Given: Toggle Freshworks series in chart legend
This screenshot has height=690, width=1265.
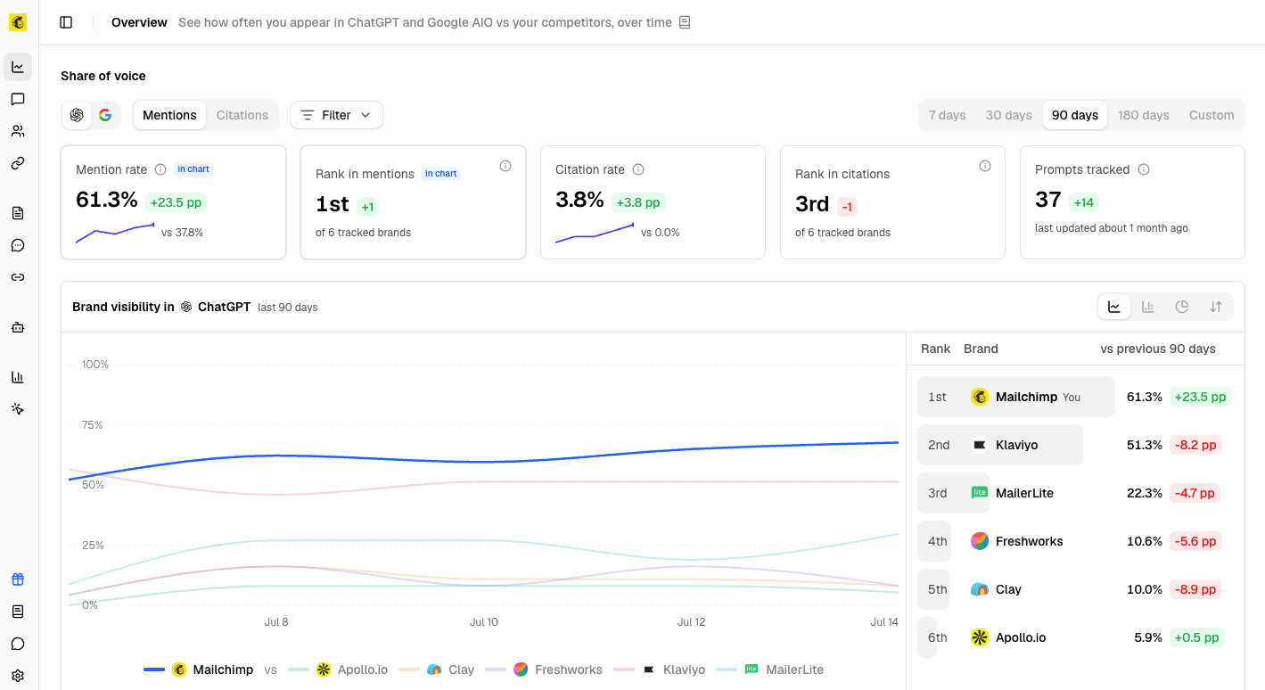Looking at the screenshot, I should (x=544, y=669).
